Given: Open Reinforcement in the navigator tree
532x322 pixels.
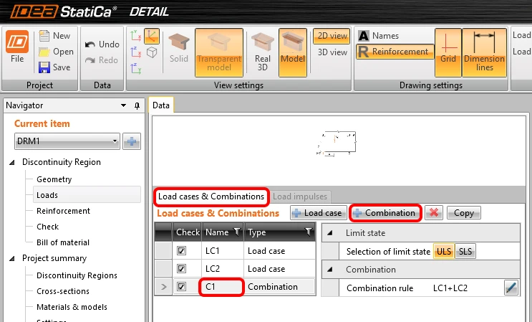Looking at the screenshot, I should (63, 211).
